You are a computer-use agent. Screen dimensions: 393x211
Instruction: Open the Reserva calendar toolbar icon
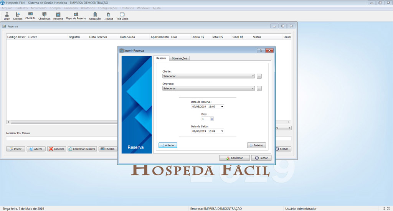click(x=58, y=16)
